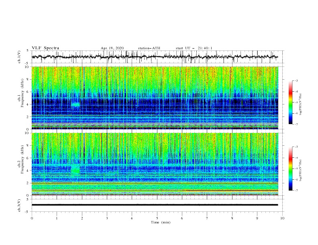Click the lower colorbar beside ch.2 spectrogram
This screenshot has width=318, height=245.
291,169
